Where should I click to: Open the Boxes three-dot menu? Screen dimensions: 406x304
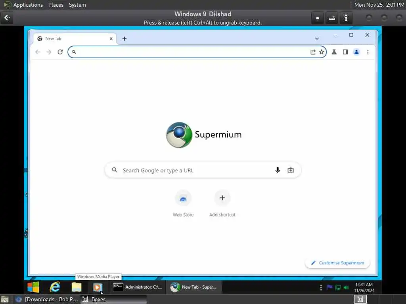(346, 18)
